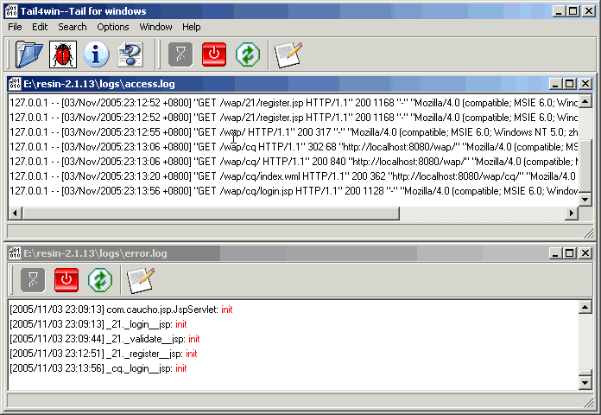The width and height of the screenshot is (601, 415).
Task: Minimize the access.log child window
Action: (x=555, y=84)
